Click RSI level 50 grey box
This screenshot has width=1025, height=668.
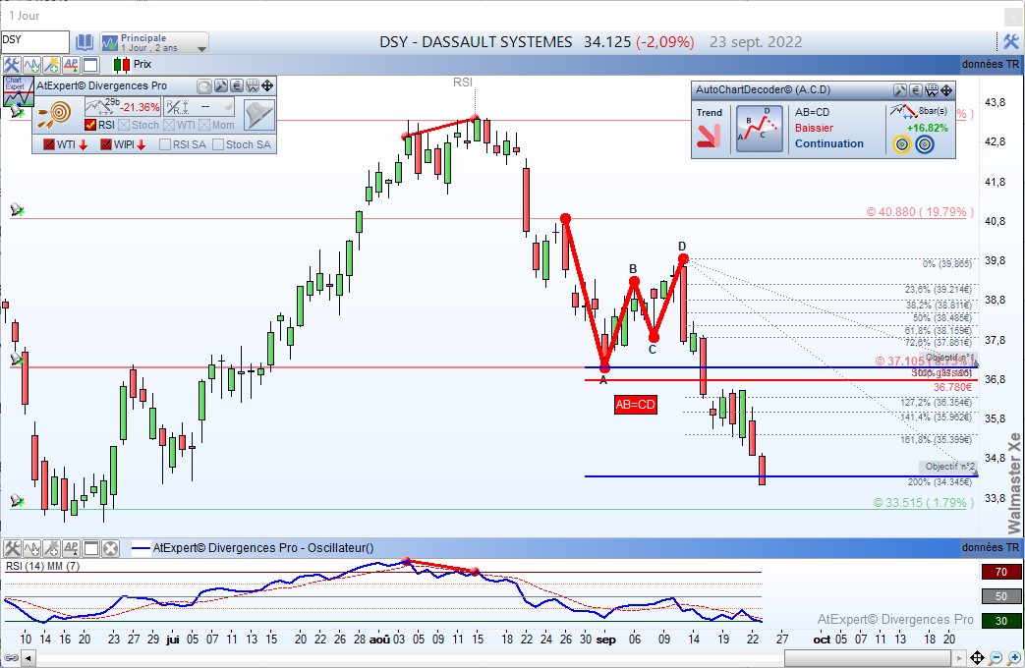pos(1000,596)
